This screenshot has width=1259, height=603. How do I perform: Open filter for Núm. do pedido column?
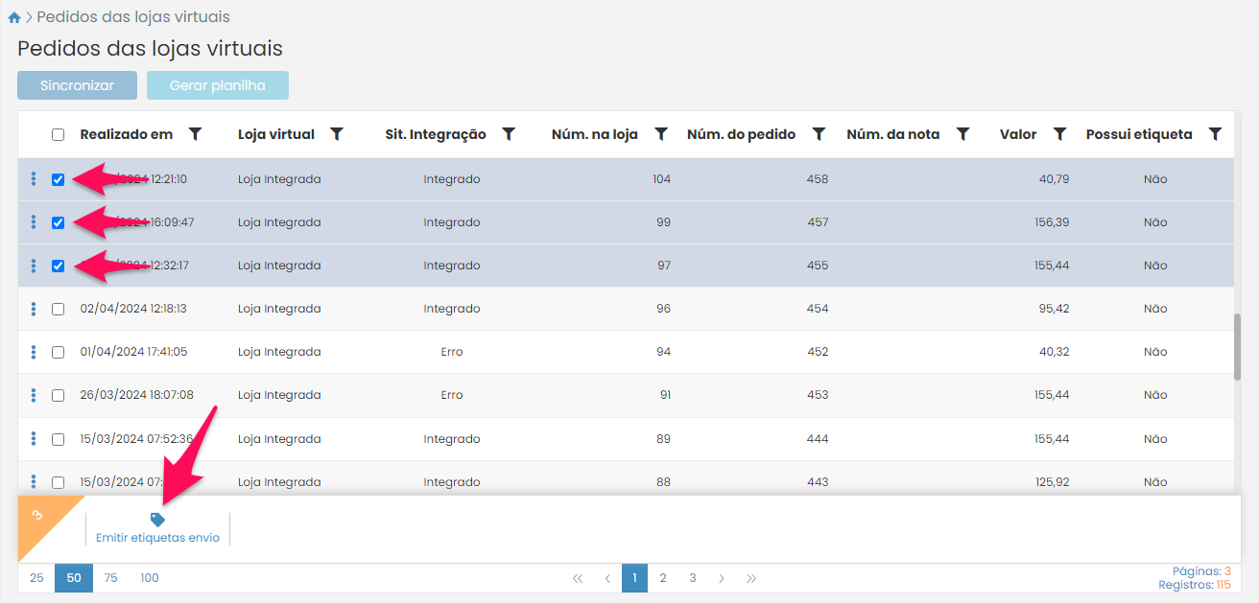819,134
